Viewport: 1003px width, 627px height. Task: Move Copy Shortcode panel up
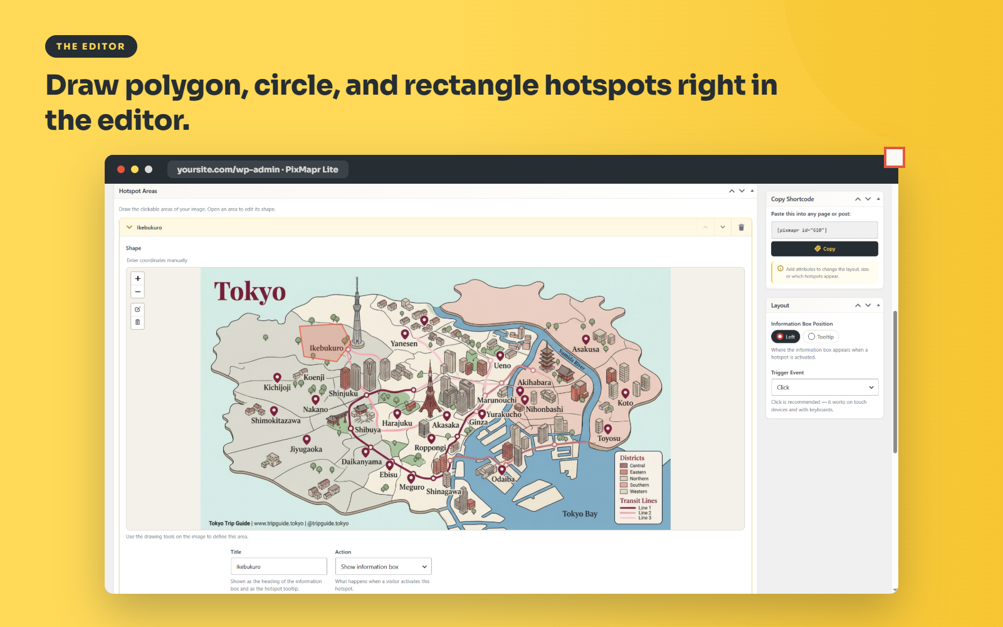[x=858, y=199]
